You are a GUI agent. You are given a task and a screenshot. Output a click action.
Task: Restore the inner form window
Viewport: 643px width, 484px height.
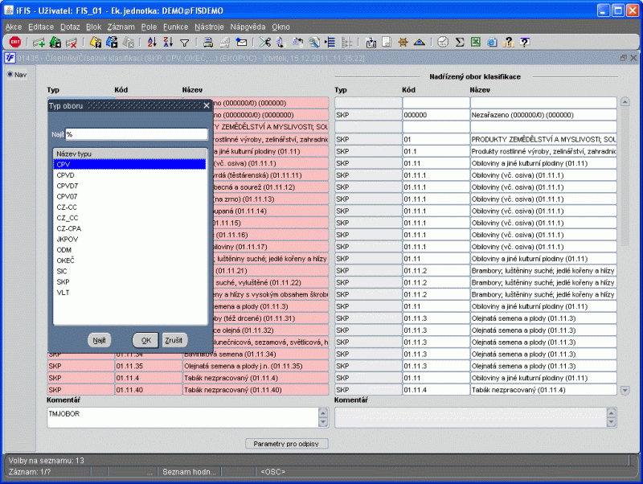[624, 58]
